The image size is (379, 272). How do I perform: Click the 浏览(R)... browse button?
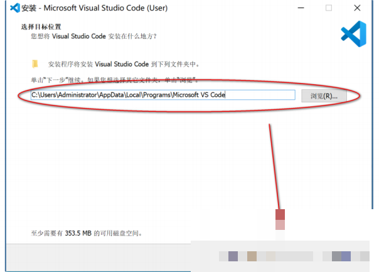tap(324, 96)
